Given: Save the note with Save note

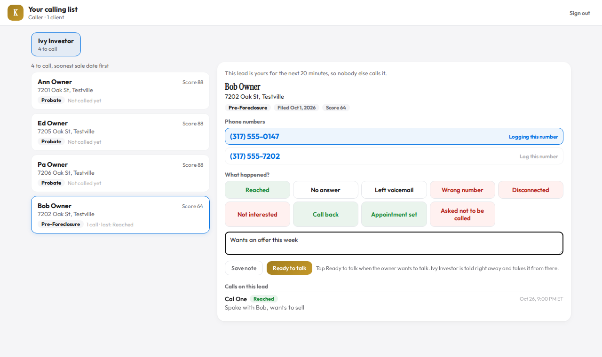Looking at the screenshot, I should click(244, 268).
